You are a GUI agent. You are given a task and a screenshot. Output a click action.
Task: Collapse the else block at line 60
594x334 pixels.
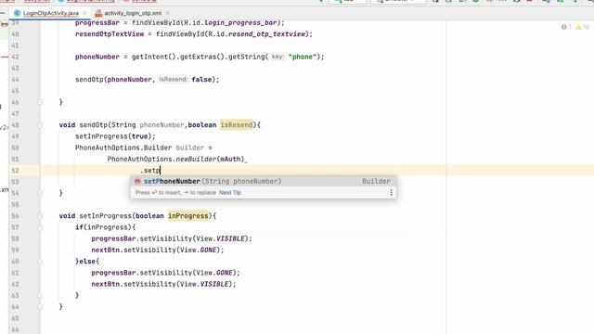coord(40,262)
